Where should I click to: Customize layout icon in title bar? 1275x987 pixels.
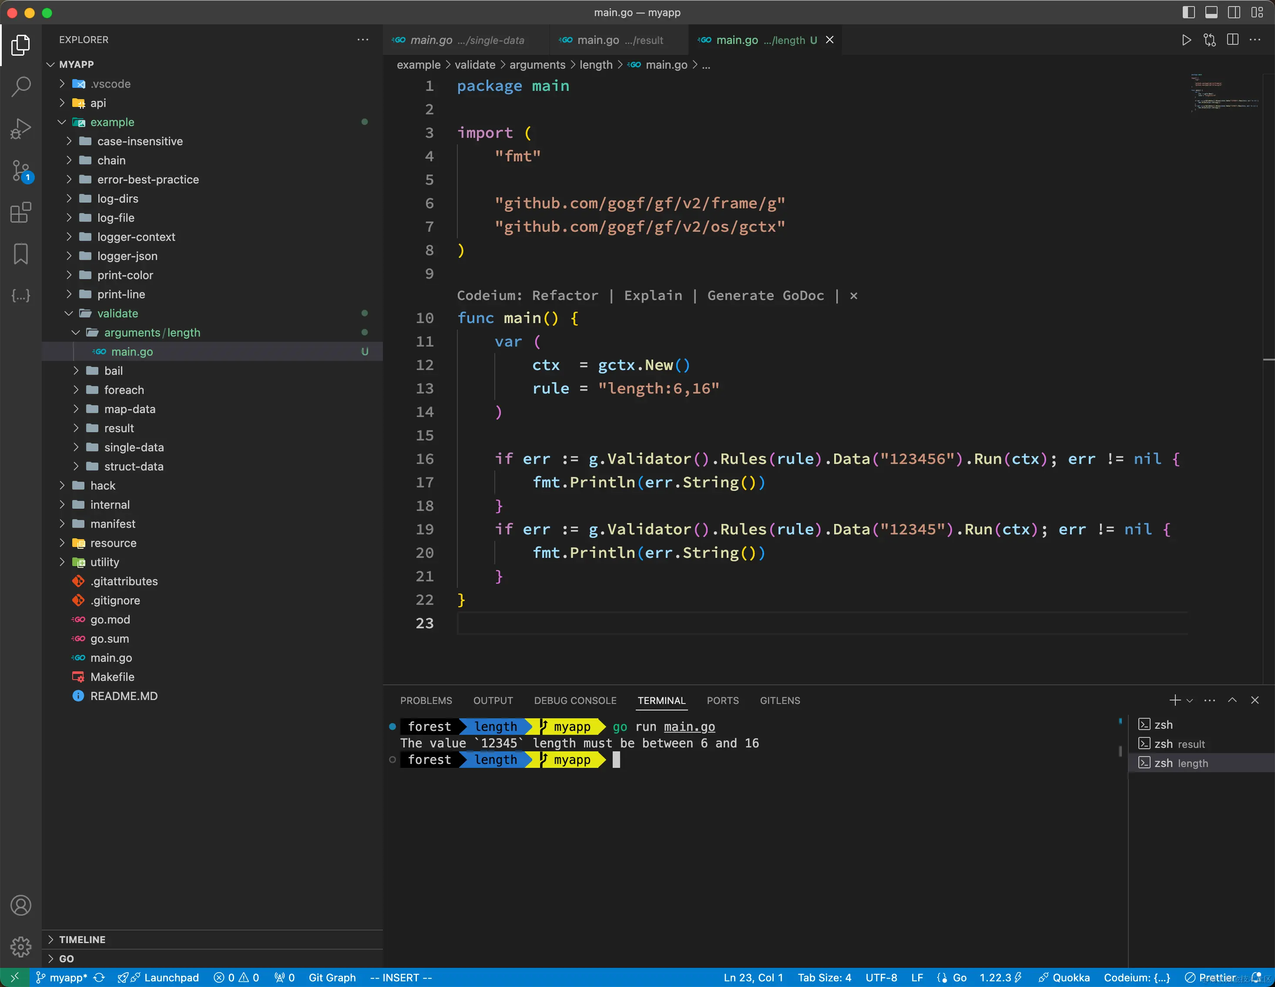(1257, 12)
